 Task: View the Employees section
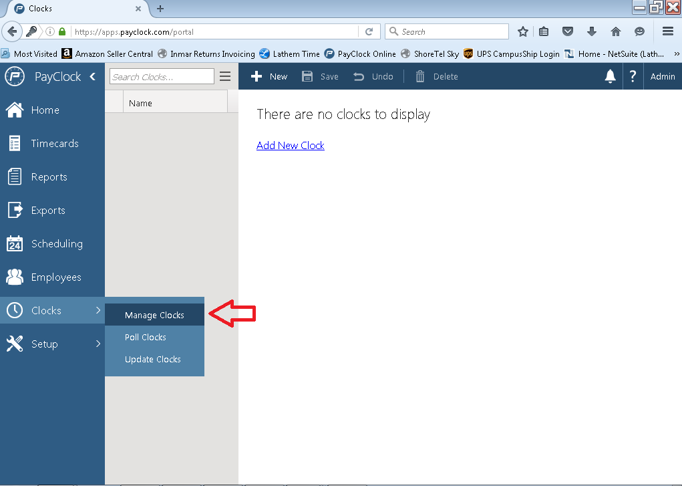point(57,277)
